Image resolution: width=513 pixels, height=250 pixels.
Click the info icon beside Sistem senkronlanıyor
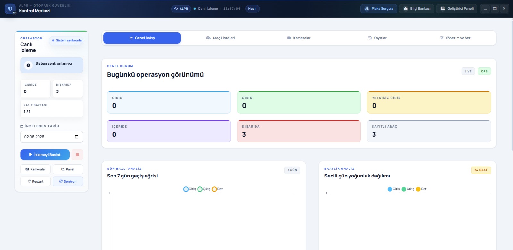click(x=28, y=65)
